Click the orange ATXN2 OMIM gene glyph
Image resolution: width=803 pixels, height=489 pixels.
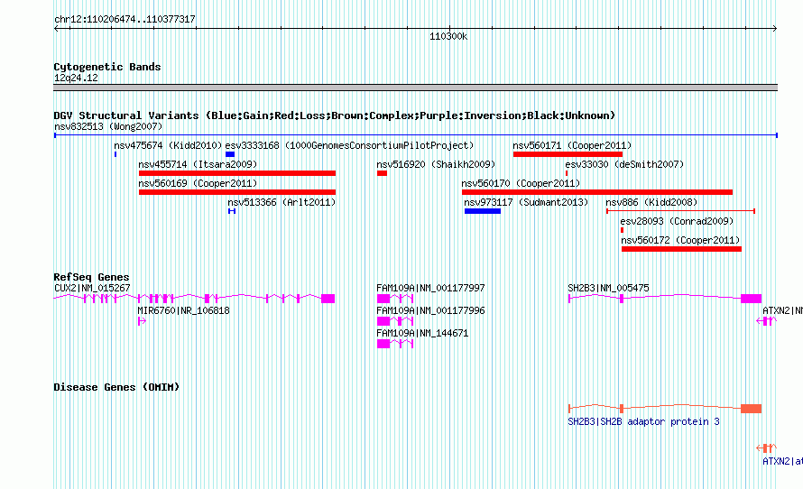coord(767,448)
